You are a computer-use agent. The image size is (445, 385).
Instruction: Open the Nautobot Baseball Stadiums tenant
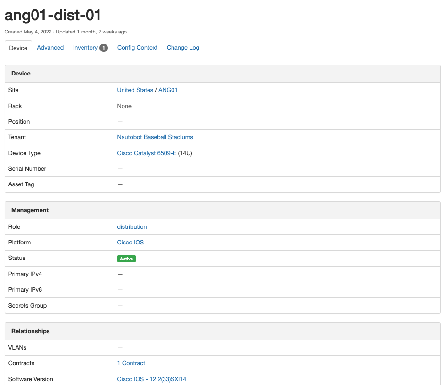point(155,137)
